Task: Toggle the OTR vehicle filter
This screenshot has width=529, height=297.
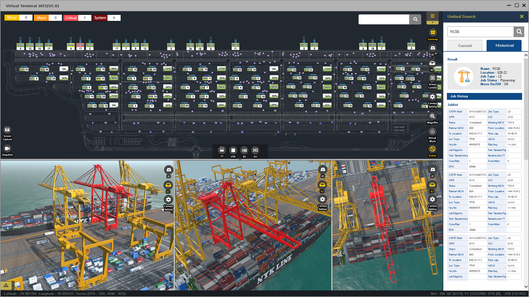Action: pyautogui.click(x=233, y=150)
